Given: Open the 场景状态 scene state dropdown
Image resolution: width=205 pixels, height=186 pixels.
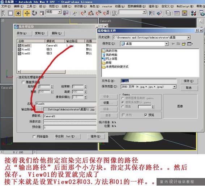Looking at the screenshot, I should coord(70,122).
